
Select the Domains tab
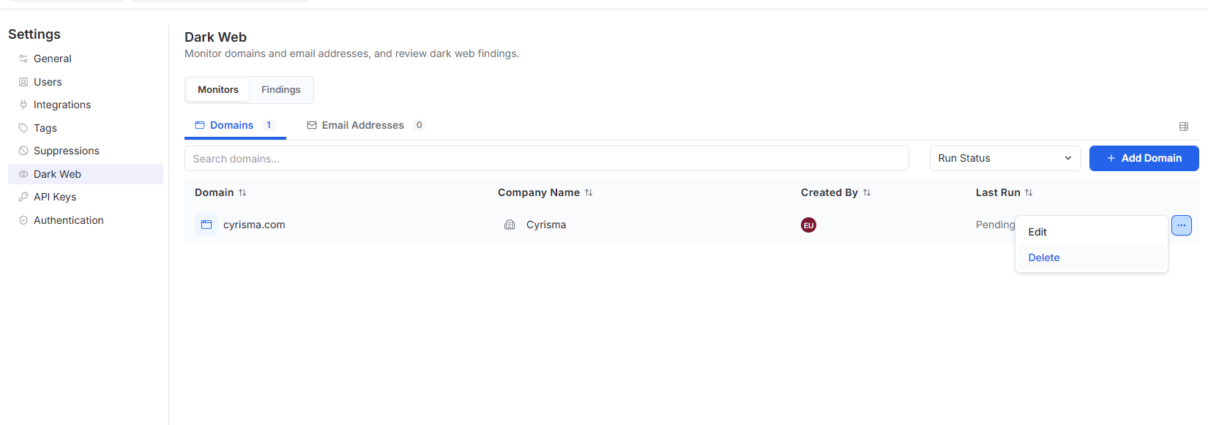pos(235,125)
